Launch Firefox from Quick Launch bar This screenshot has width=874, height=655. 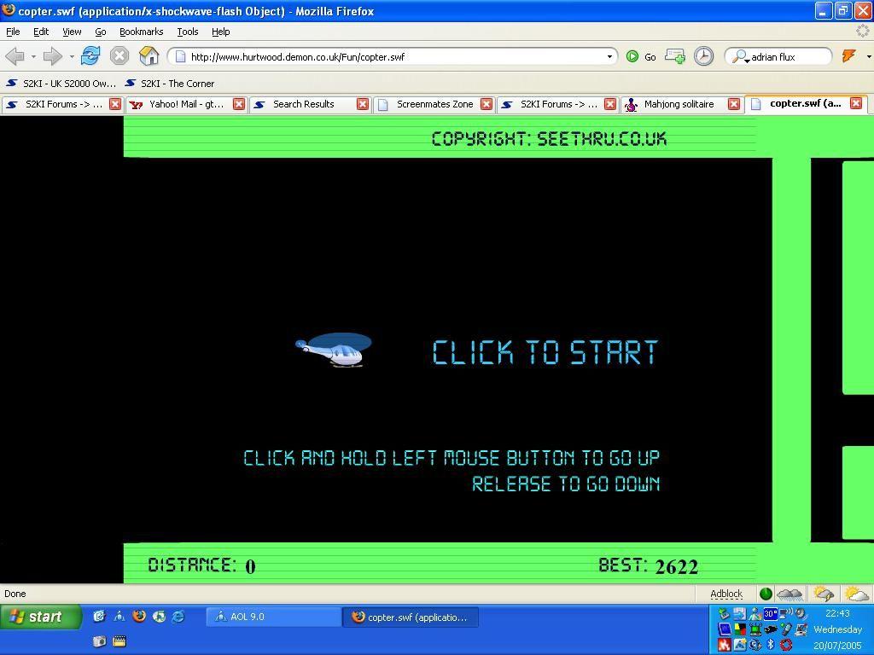(139, 616)
